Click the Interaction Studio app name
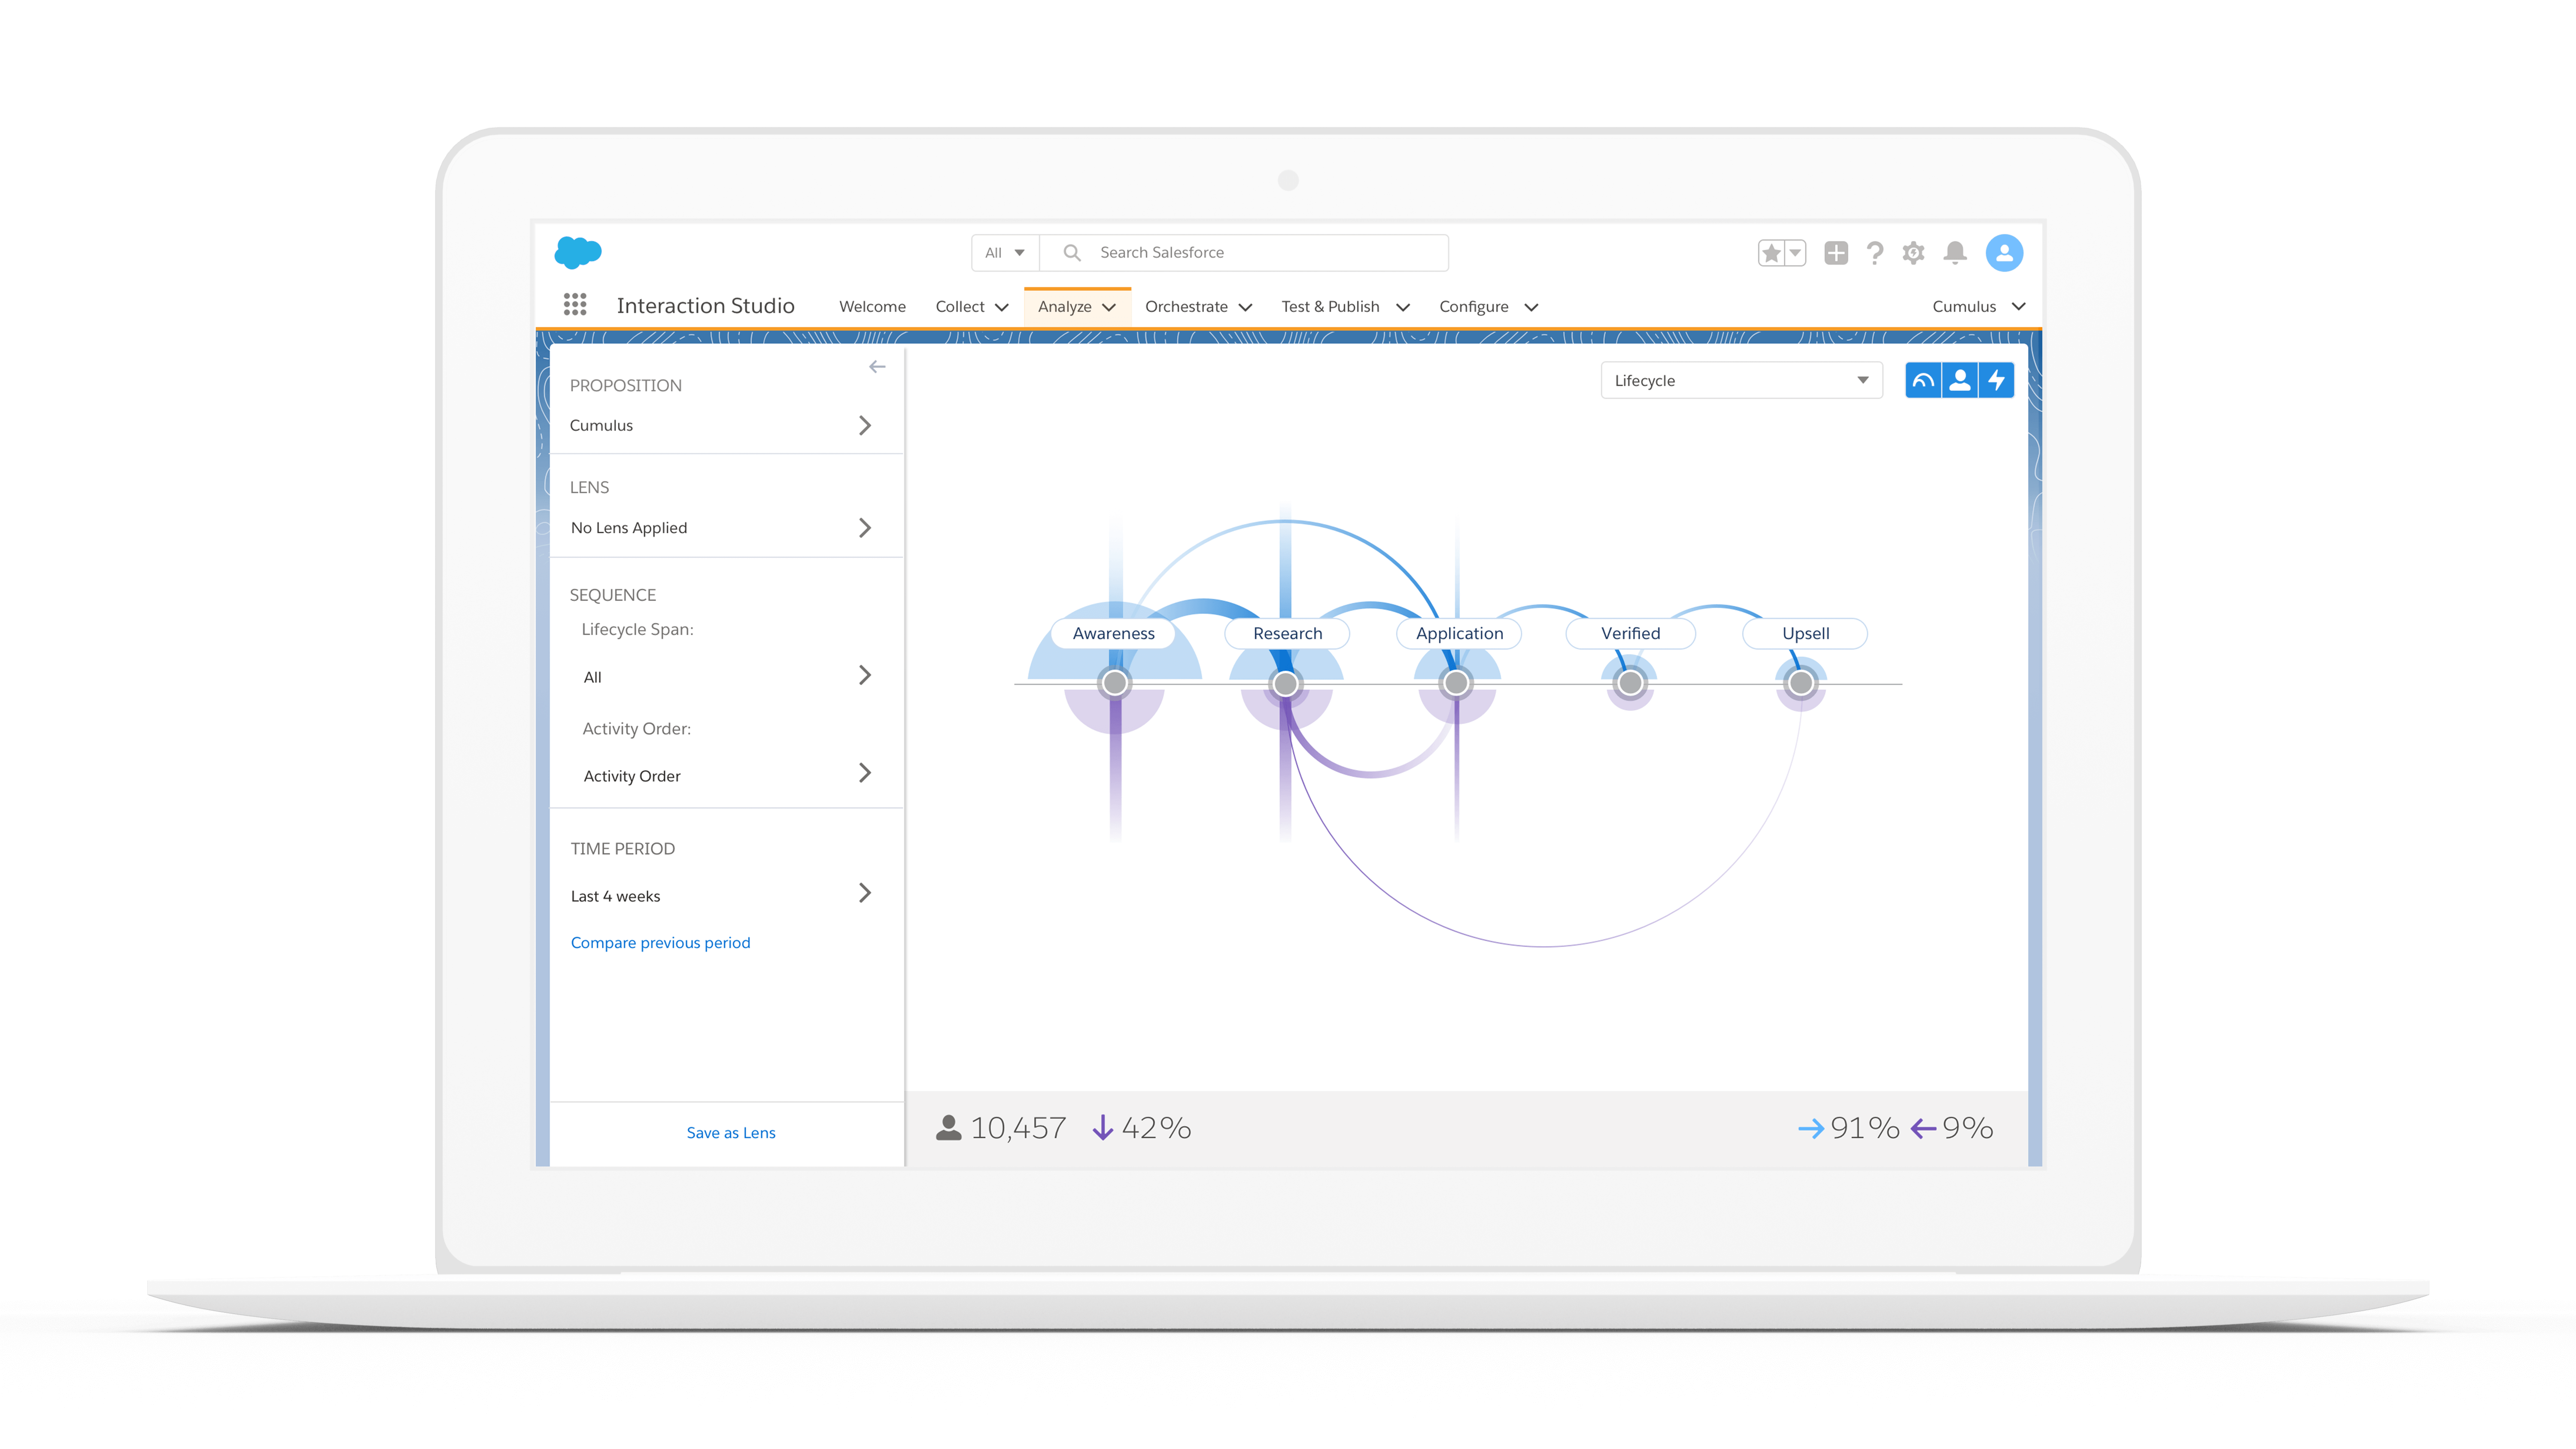The image size is (2576, 1449). click(x=705, y=306)
